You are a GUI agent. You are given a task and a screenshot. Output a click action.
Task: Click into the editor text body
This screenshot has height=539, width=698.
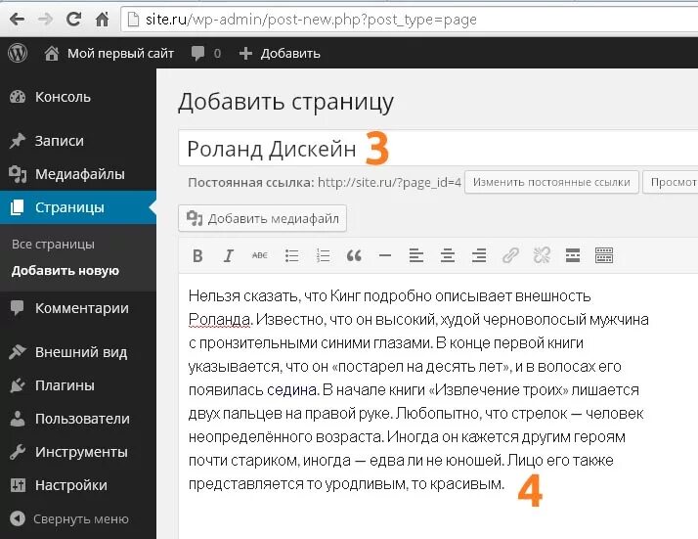coord(438,406)
